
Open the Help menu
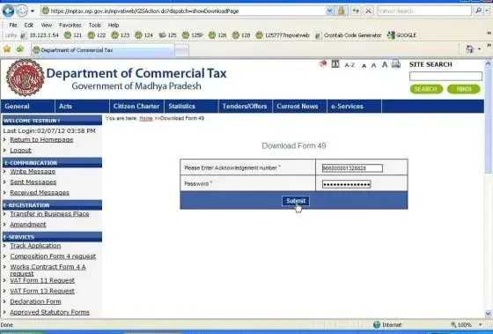[x=114, y=26]
